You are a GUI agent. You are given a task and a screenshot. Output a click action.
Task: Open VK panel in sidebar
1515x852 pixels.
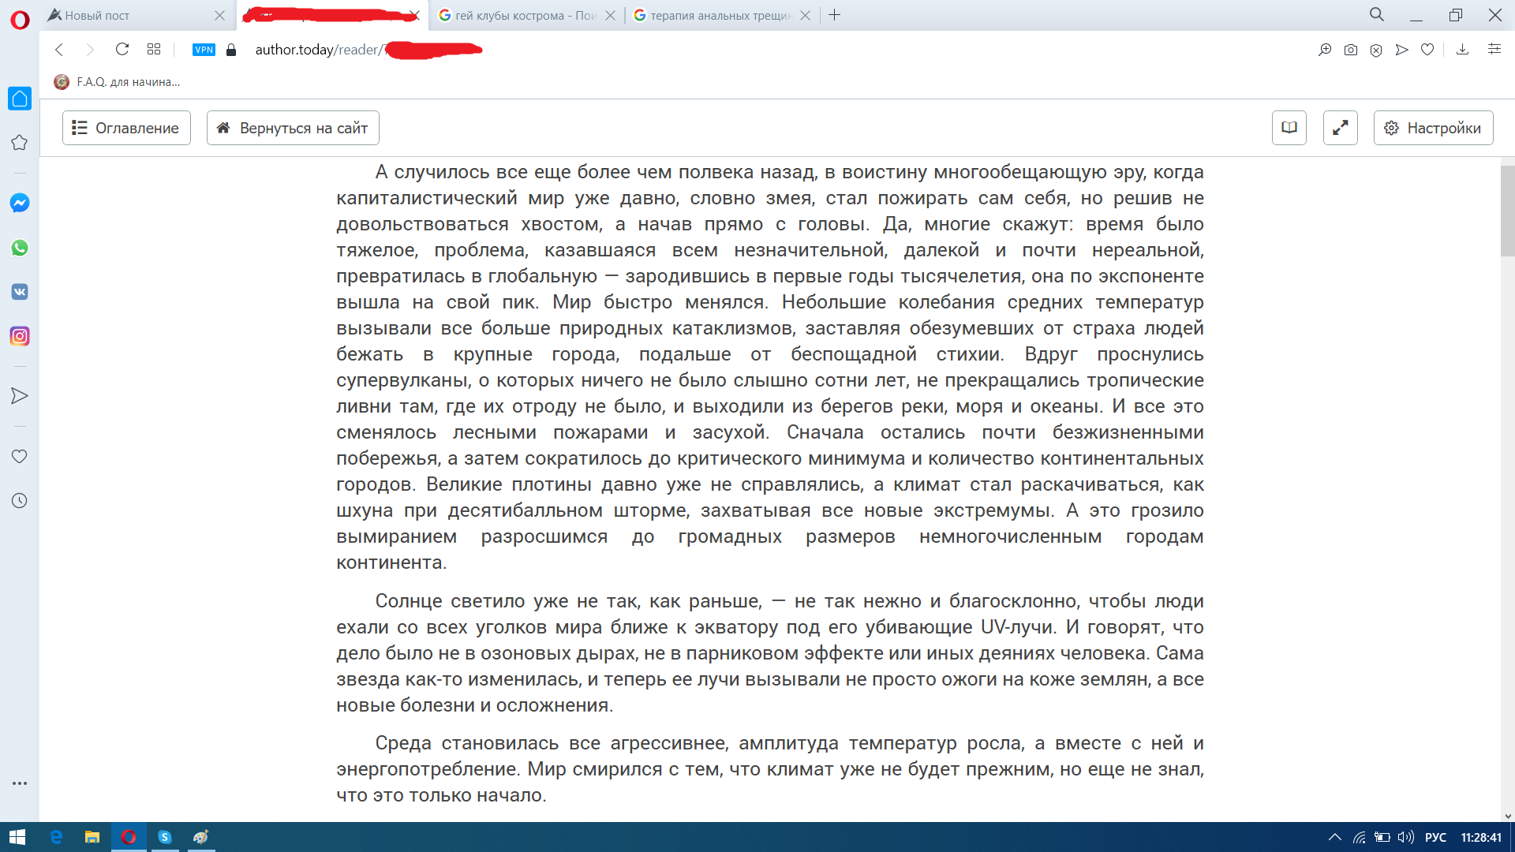click(x=20, y=292)
